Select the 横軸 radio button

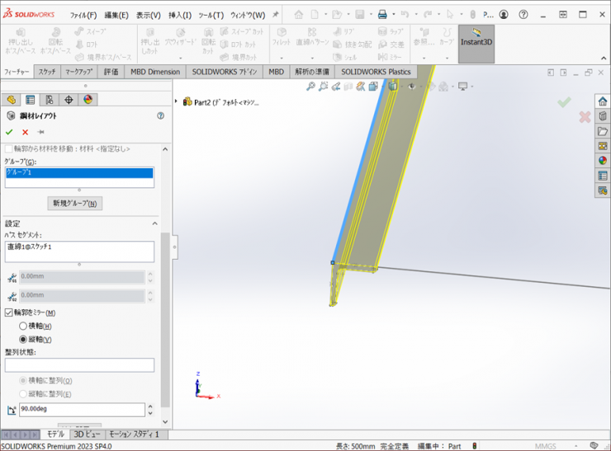23,326
